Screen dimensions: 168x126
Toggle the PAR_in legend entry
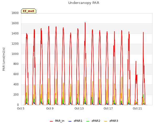point(57,121)
